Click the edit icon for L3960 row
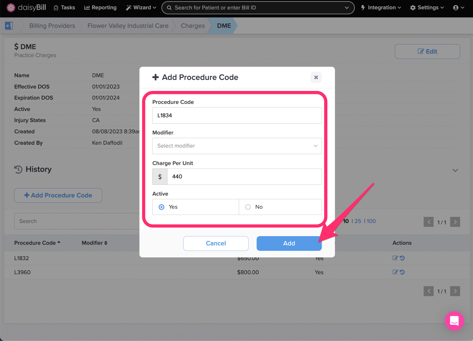The height and width of the screenshot is (341, 473). (395, 272)
